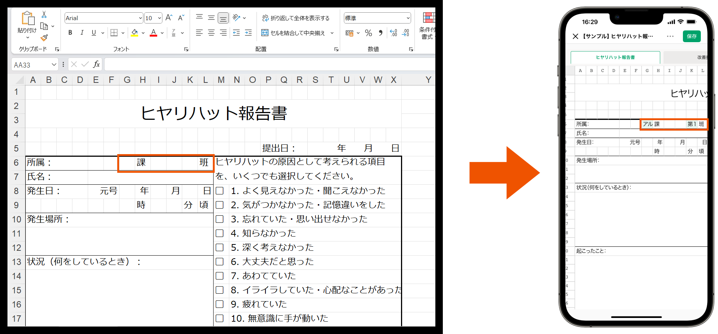
Task: Open the font size 10 dropdown
Action: (159, 18)
